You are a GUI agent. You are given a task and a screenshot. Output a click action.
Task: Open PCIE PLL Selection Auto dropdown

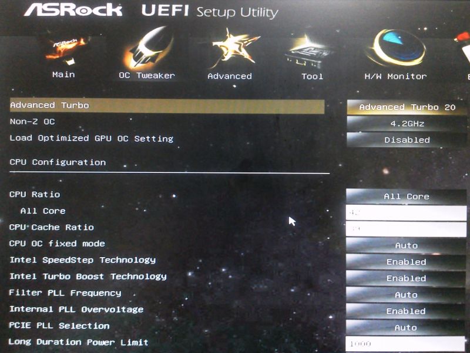[407, 328]
